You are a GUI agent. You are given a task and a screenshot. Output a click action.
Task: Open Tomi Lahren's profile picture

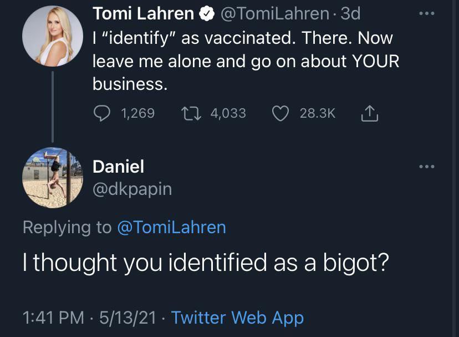click(52, 36)
